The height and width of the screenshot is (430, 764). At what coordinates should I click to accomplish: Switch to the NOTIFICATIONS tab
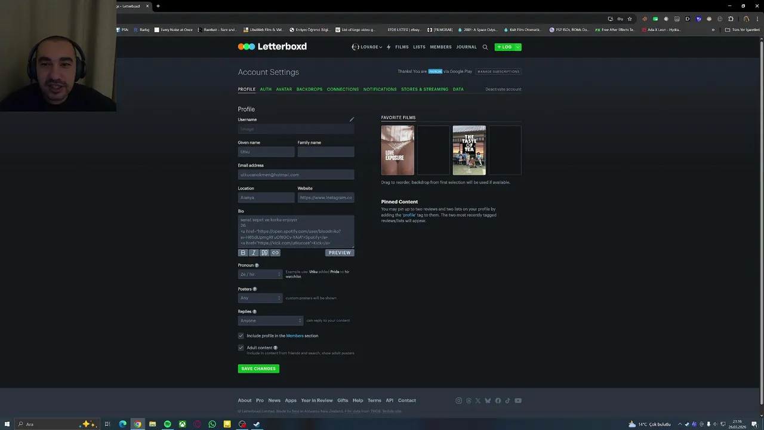(x=380, y=89)
